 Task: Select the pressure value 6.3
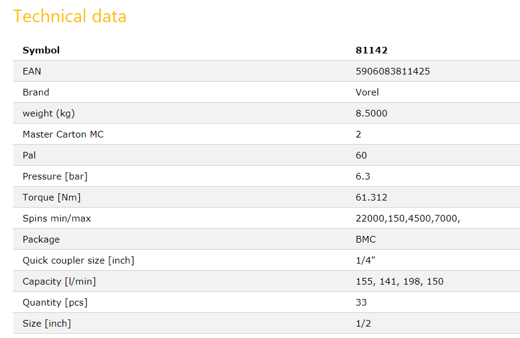coord(363,177)
